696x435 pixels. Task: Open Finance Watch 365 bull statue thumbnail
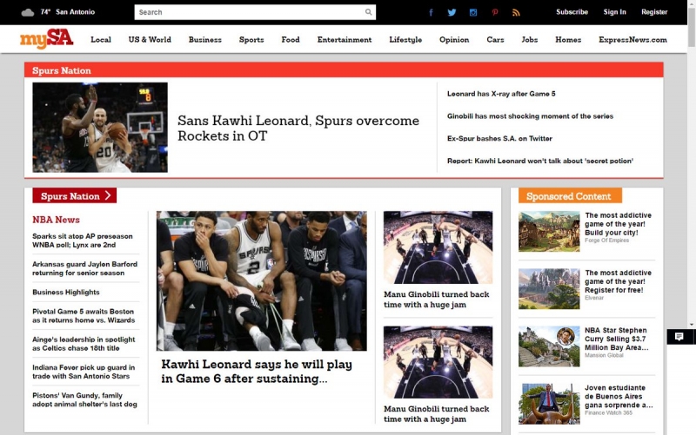[549, 404]
